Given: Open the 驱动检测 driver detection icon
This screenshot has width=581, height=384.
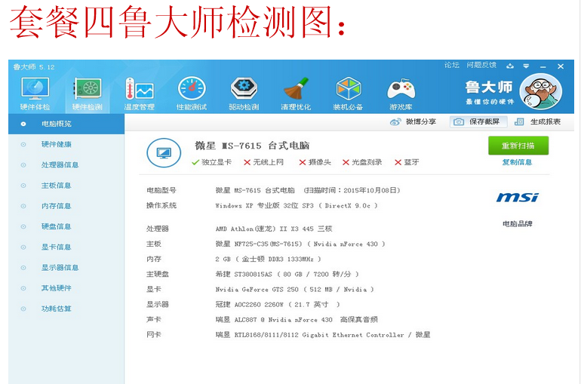Looking at the screenshot, I should coord(244,94).
